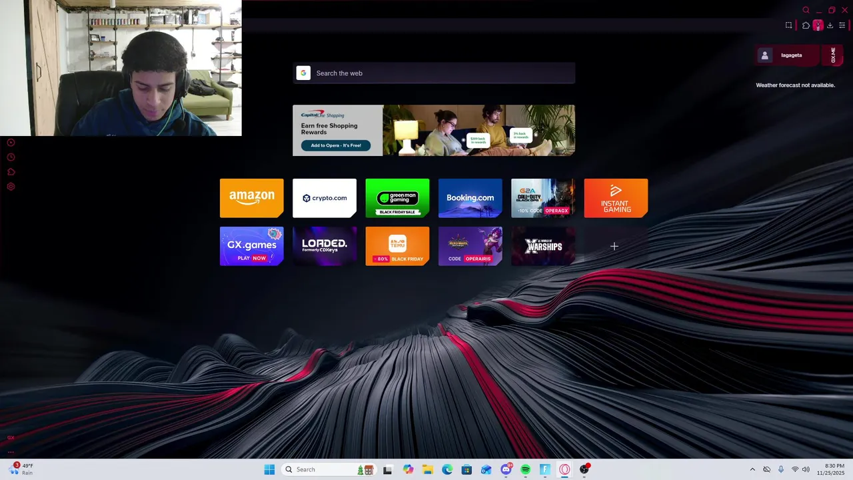Image resolution: width=853 pixels, height=480 pixels.
Task: Click the GX Control icon at sidebar bottom
Action: pos(11,438)
